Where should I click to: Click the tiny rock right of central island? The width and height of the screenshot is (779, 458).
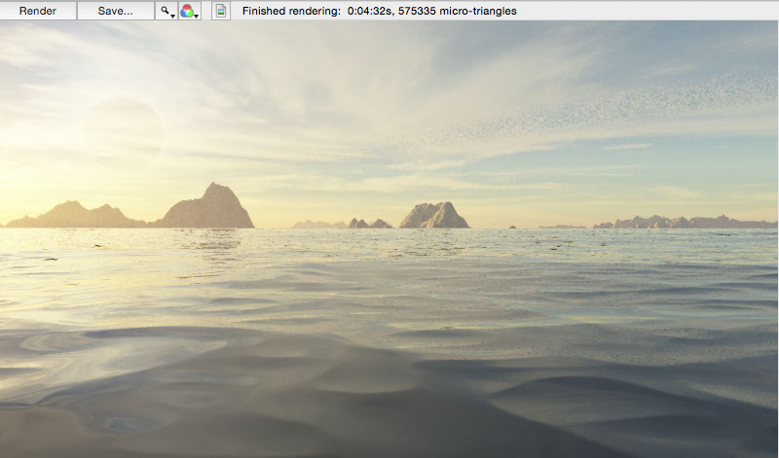pos(512,227)
